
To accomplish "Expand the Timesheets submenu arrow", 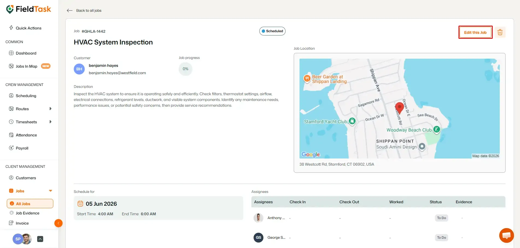I will (50, 122).
